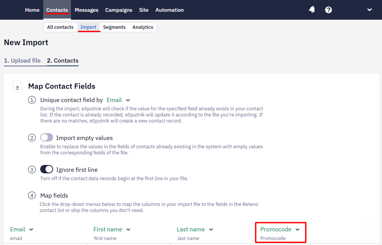Switch to the All contacts tab
Screen dimensions: 382x245
pos(60,27)
